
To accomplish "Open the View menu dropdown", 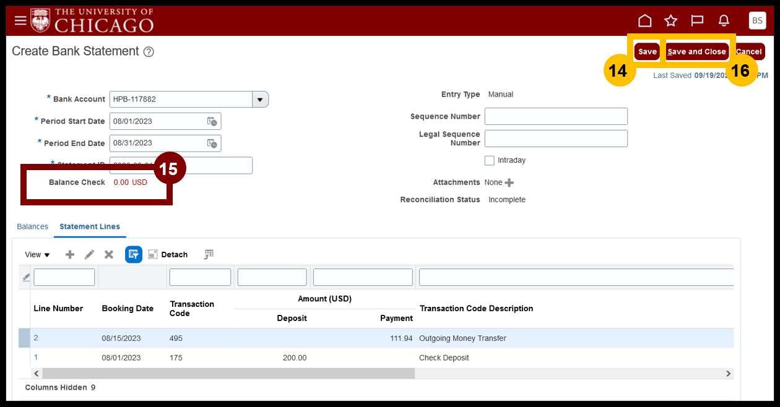I will point(37,255).
